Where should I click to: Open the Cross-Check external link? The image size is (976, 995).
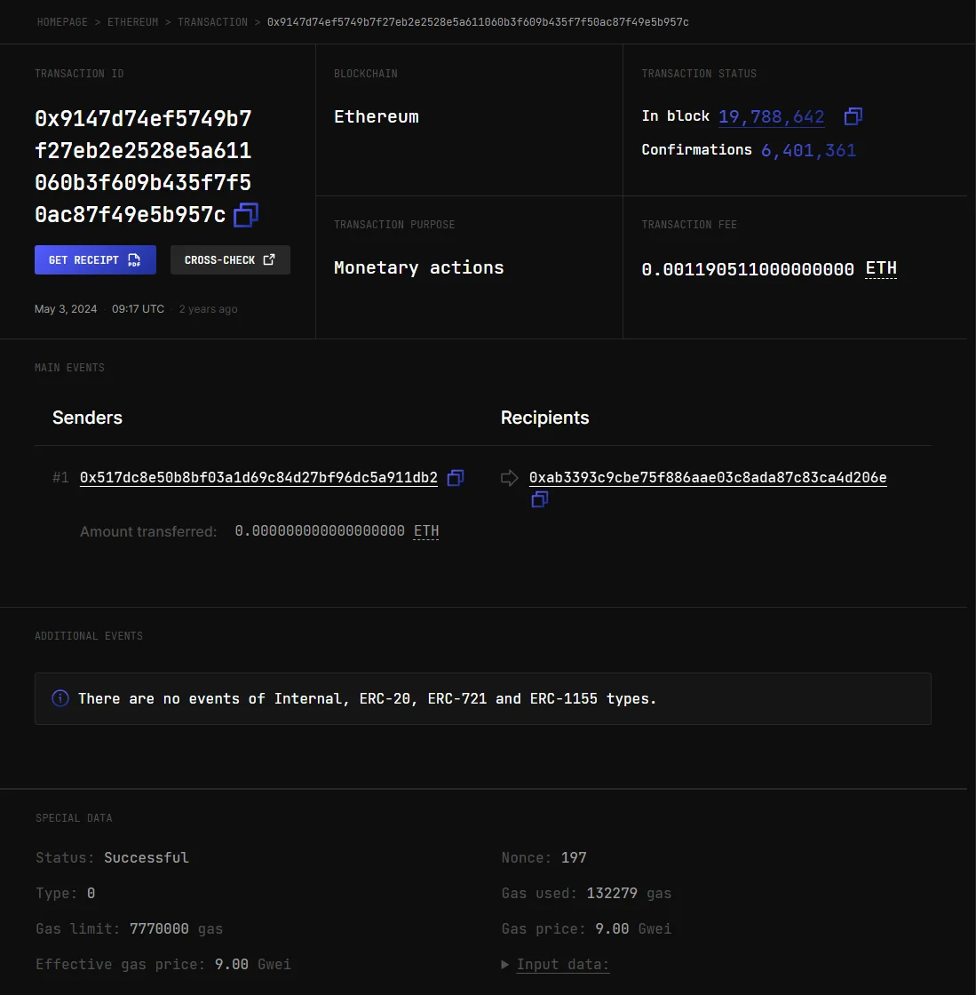(230, 260)
